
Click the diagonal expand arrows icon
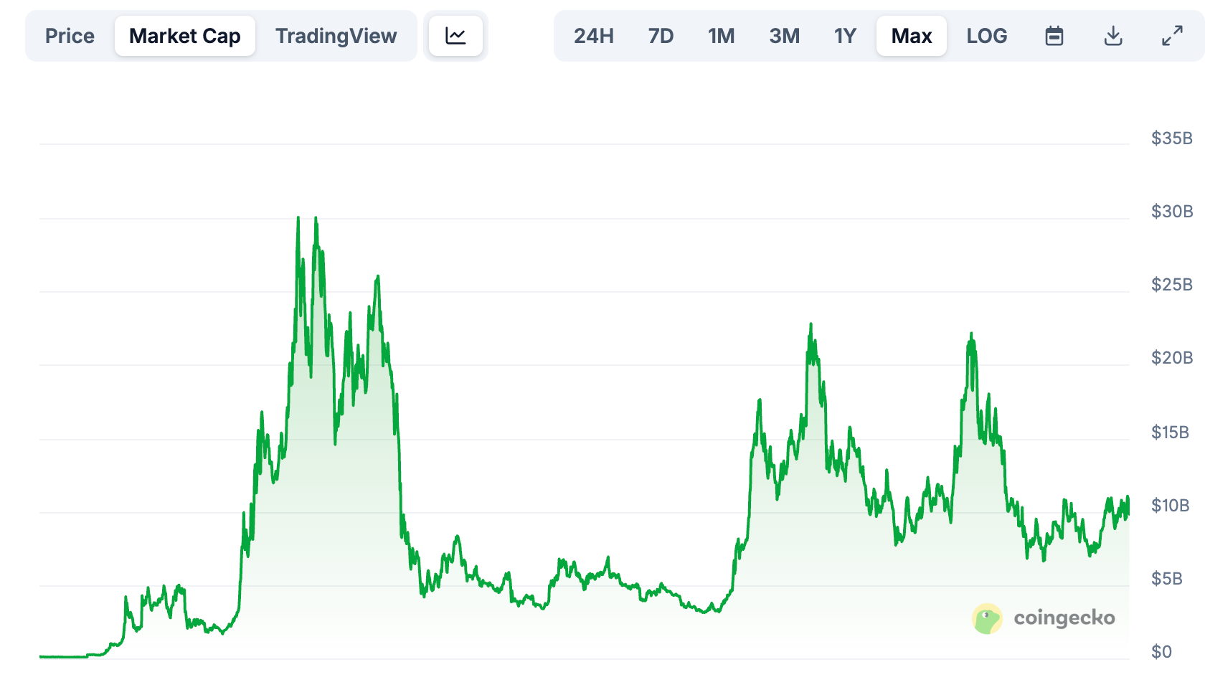[1172, 35]
